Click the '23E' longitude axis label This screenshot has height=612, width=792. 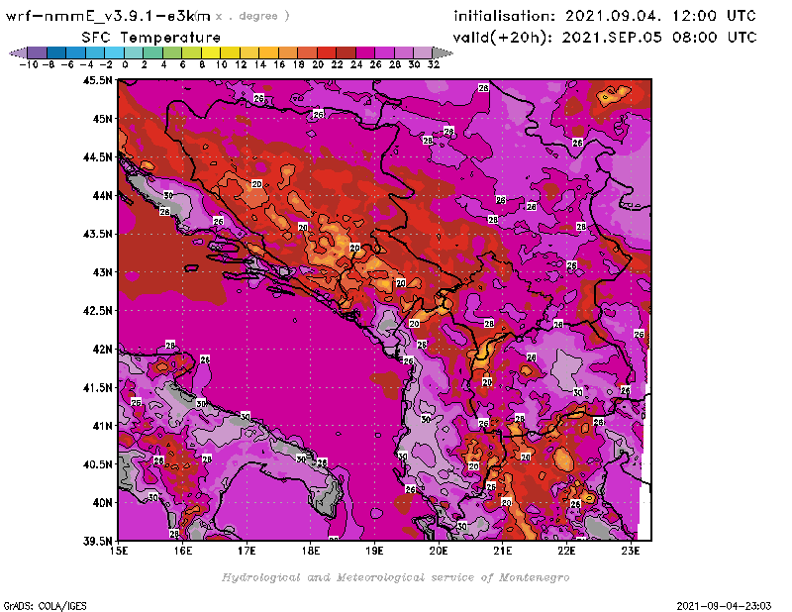(631, 551)
